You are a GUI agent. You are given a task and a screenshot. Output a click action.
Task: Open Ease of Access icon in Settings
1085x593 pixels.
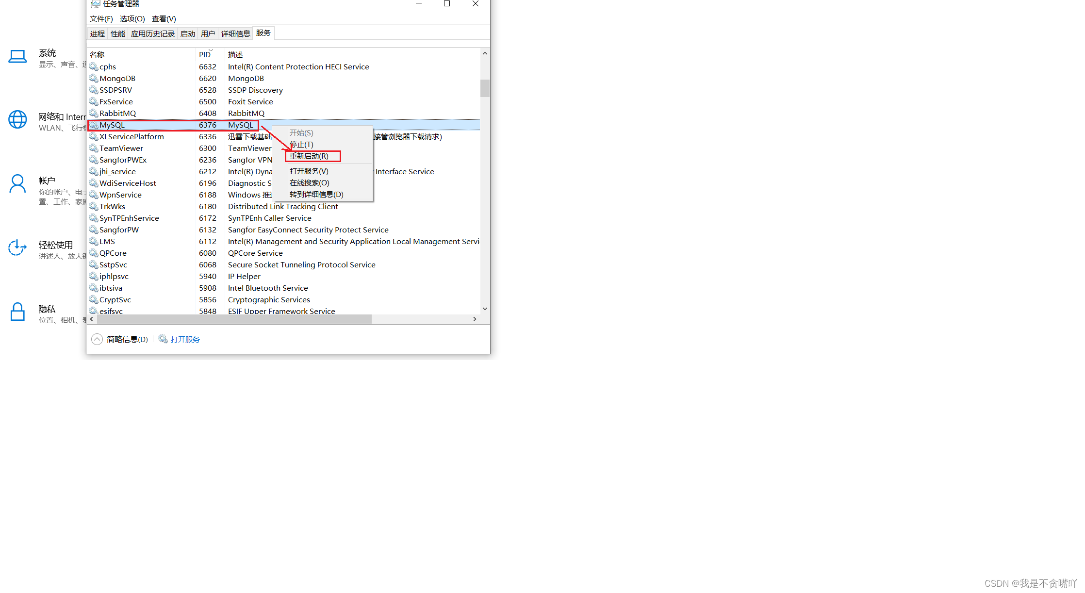point(17,247)
